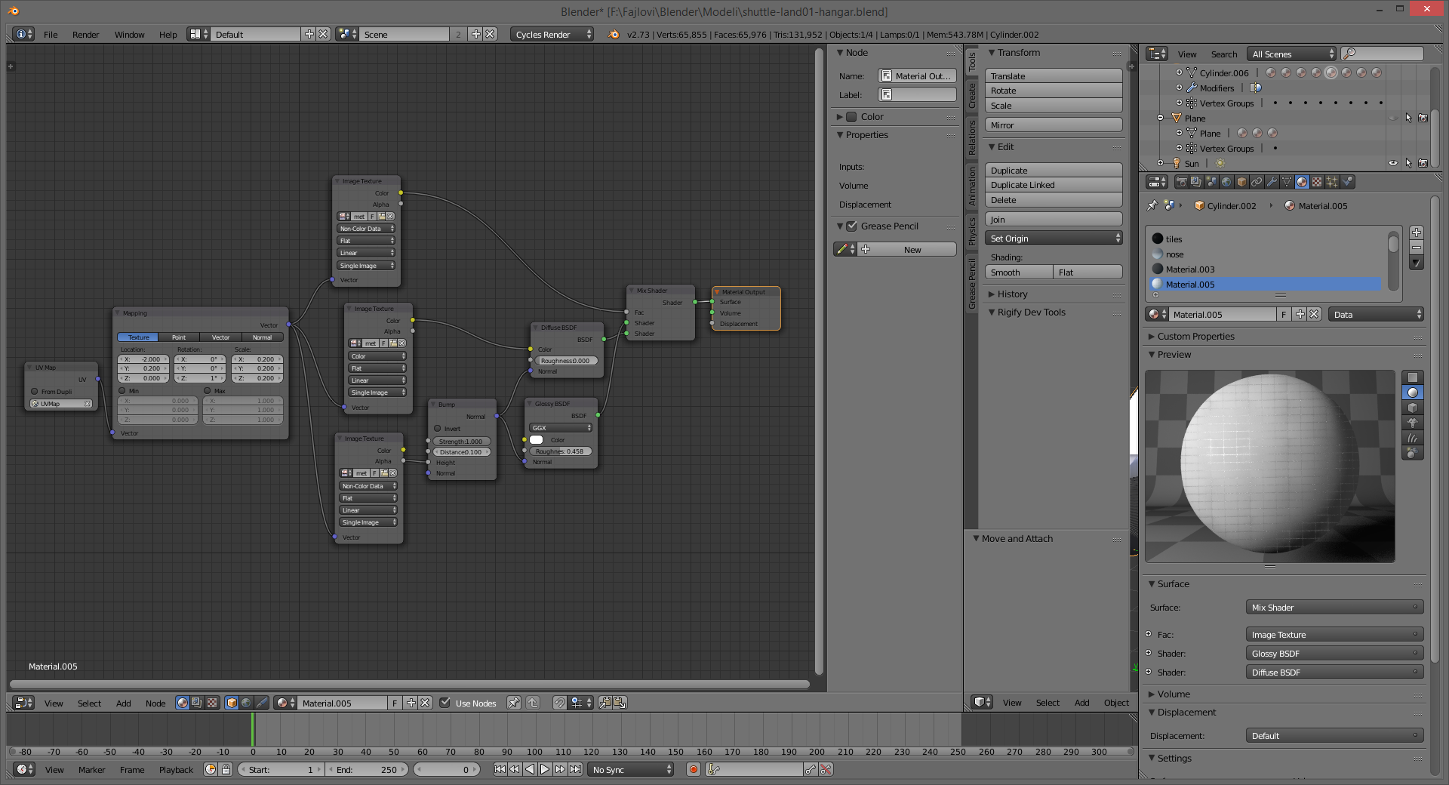This screenshot has width=1449, height=785.
Task: Toggle Plane visibility eye in outliner
Action: [1393, 118]
